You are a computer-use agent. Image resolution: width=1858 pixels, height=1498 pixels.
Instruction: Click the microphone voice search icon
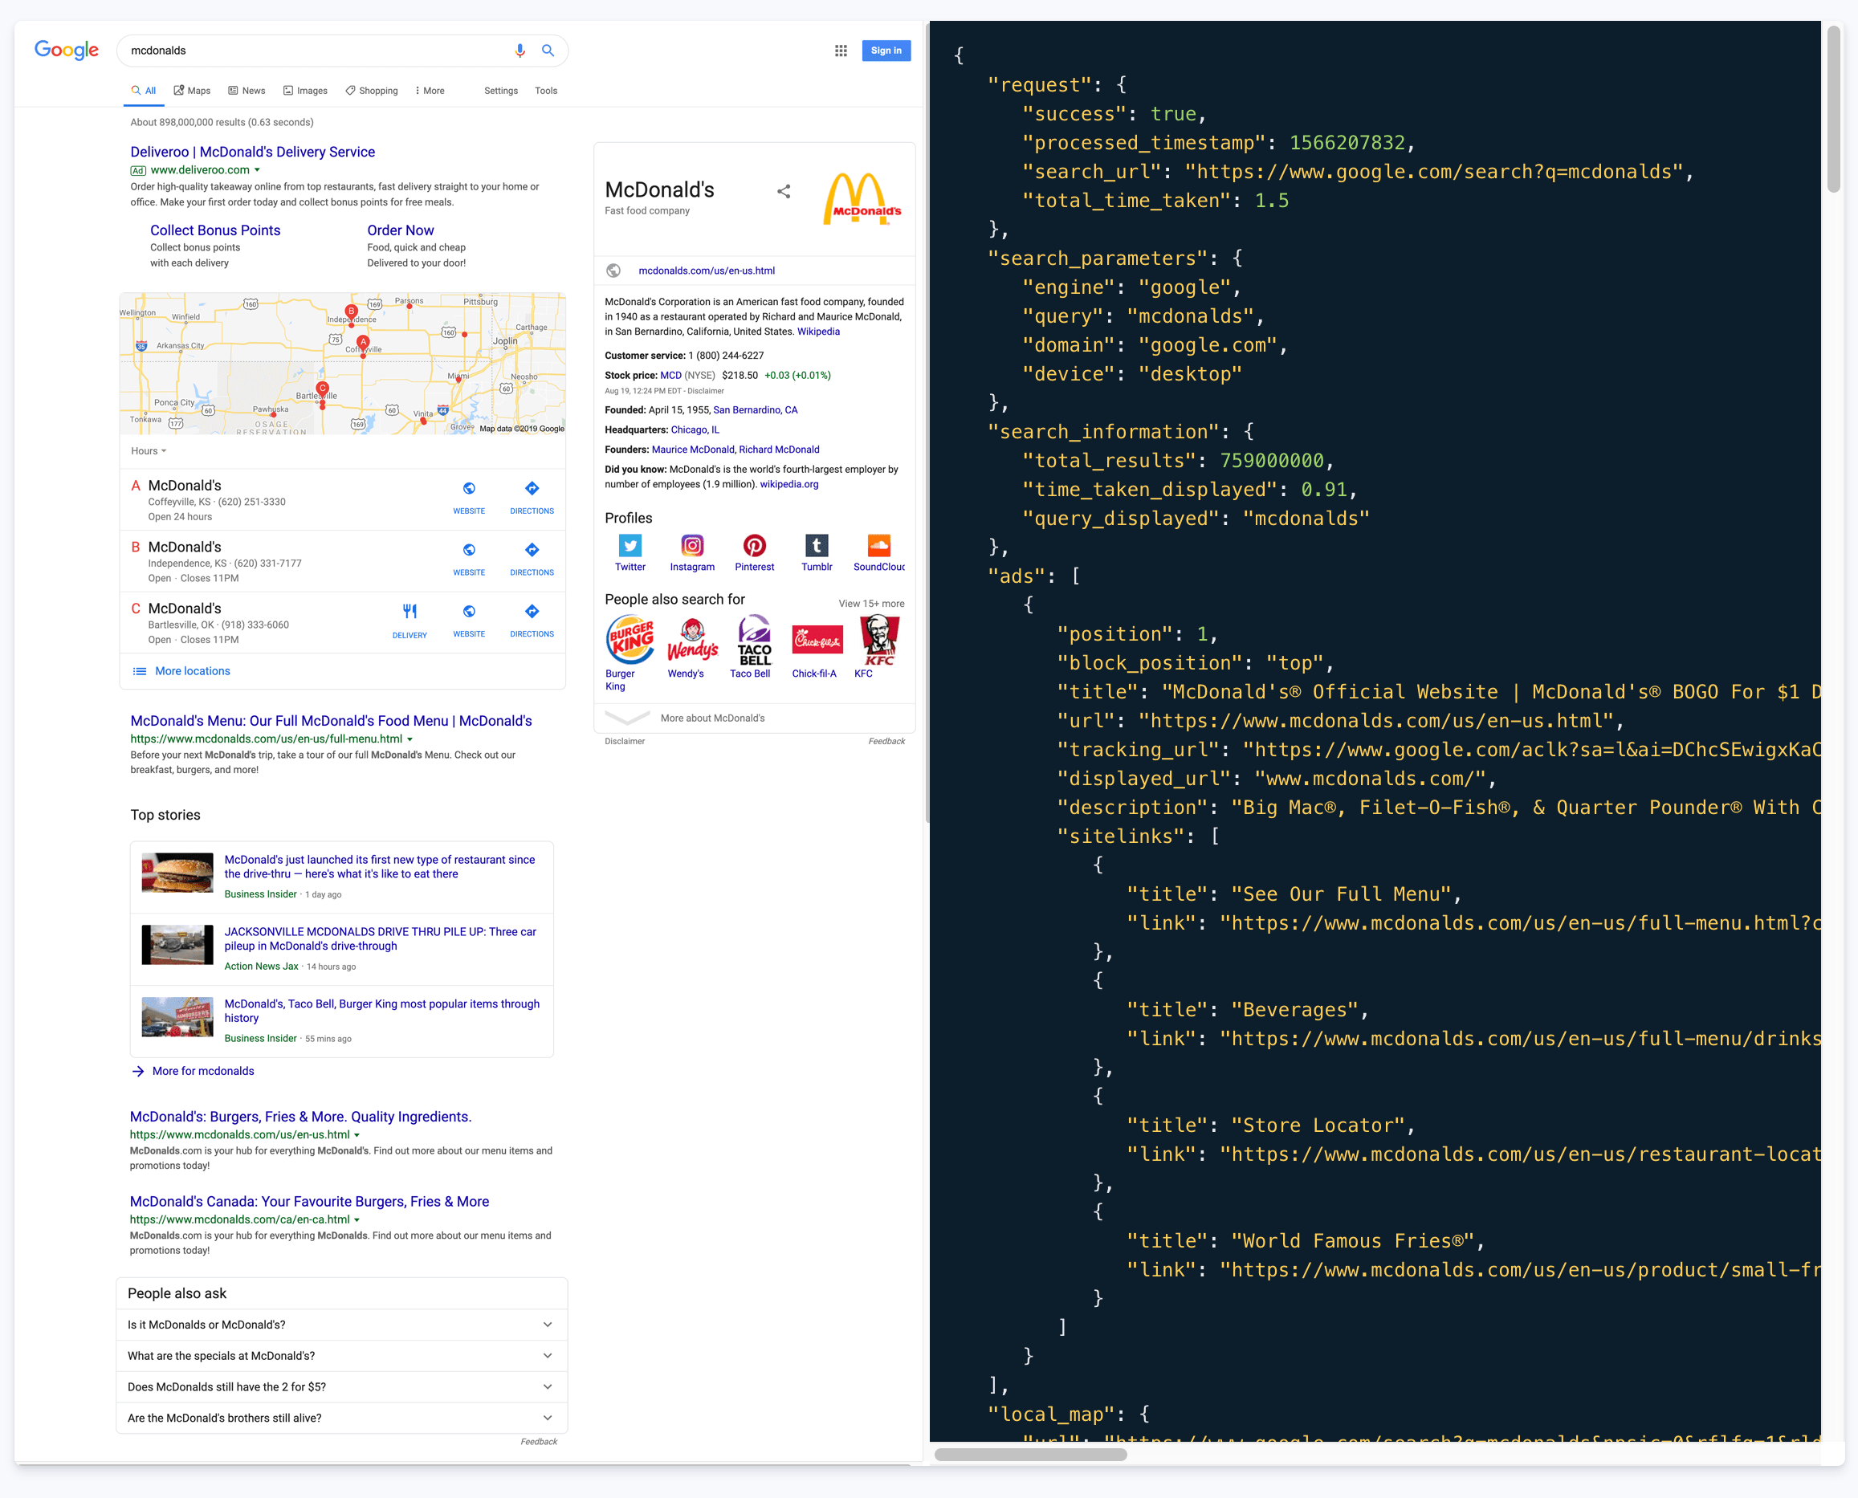point(520,51)
